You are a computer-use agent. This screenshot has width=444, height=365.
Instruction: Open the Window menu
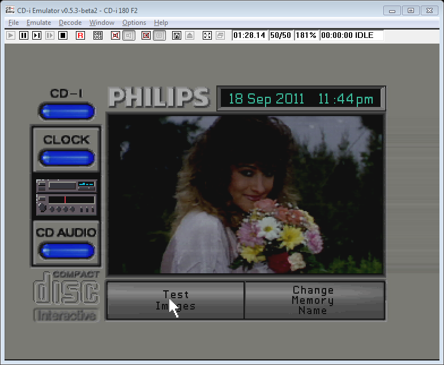[102, 23]
